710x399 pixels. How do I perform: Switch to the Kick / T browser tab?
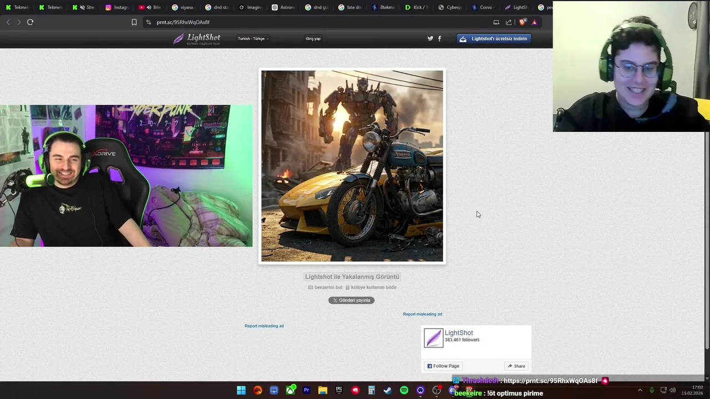(416, 7)
